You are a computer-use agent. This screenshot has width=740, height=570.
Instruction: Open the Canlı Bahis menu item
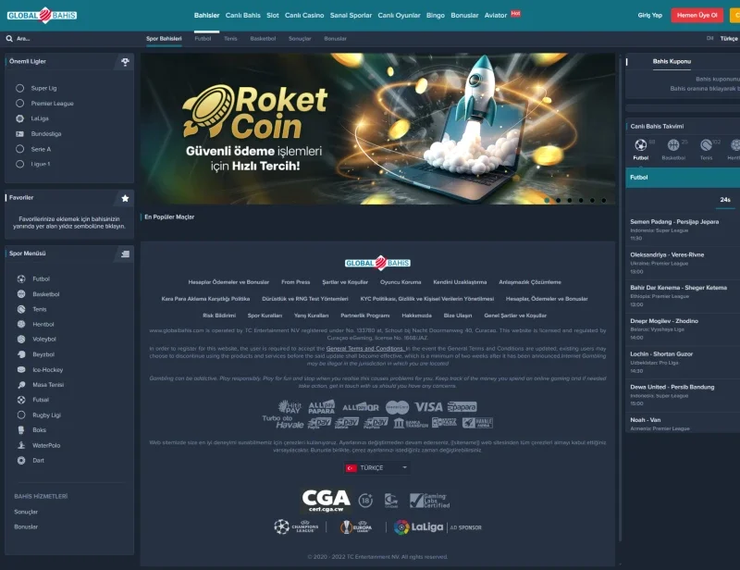[243, 15]
